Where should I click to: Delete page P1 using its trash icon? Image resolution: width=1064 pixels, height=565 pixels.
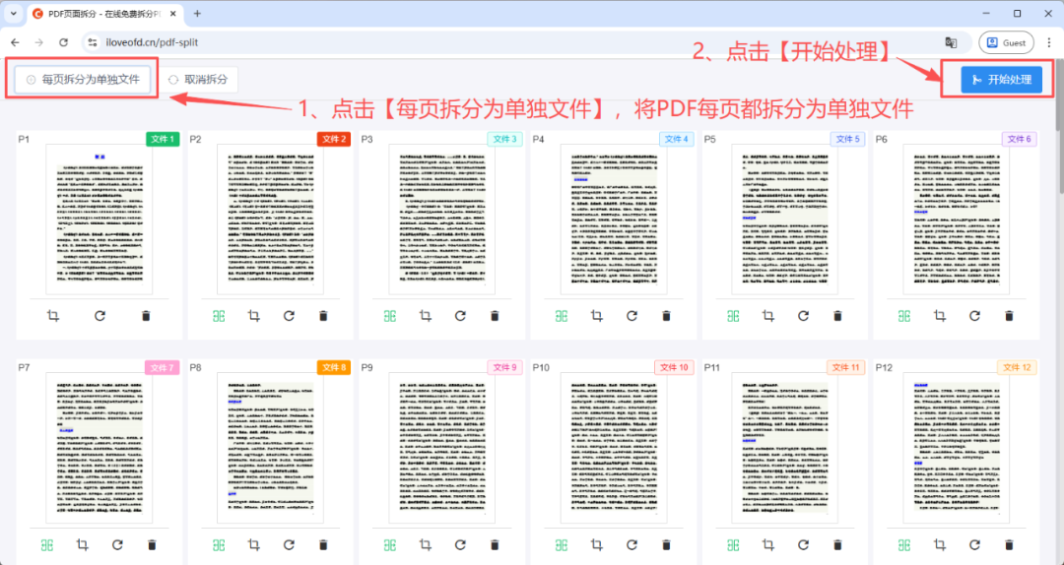[146, 315]
